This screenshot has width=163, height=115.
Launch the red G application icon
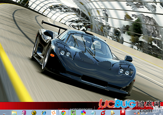click(x=103, y=113)
